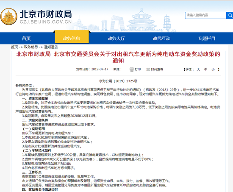Click heading 二、资金奖励条件

[x=35, y=120]
